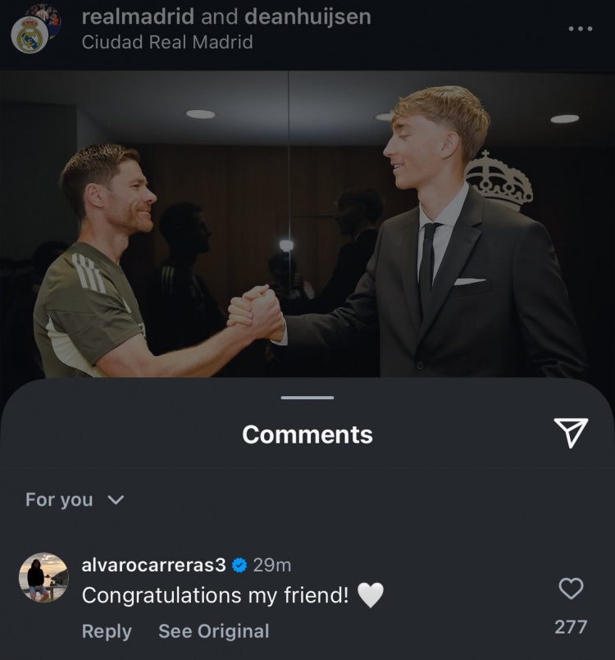Tap the paper plane share icon

[x=571, y=433]
